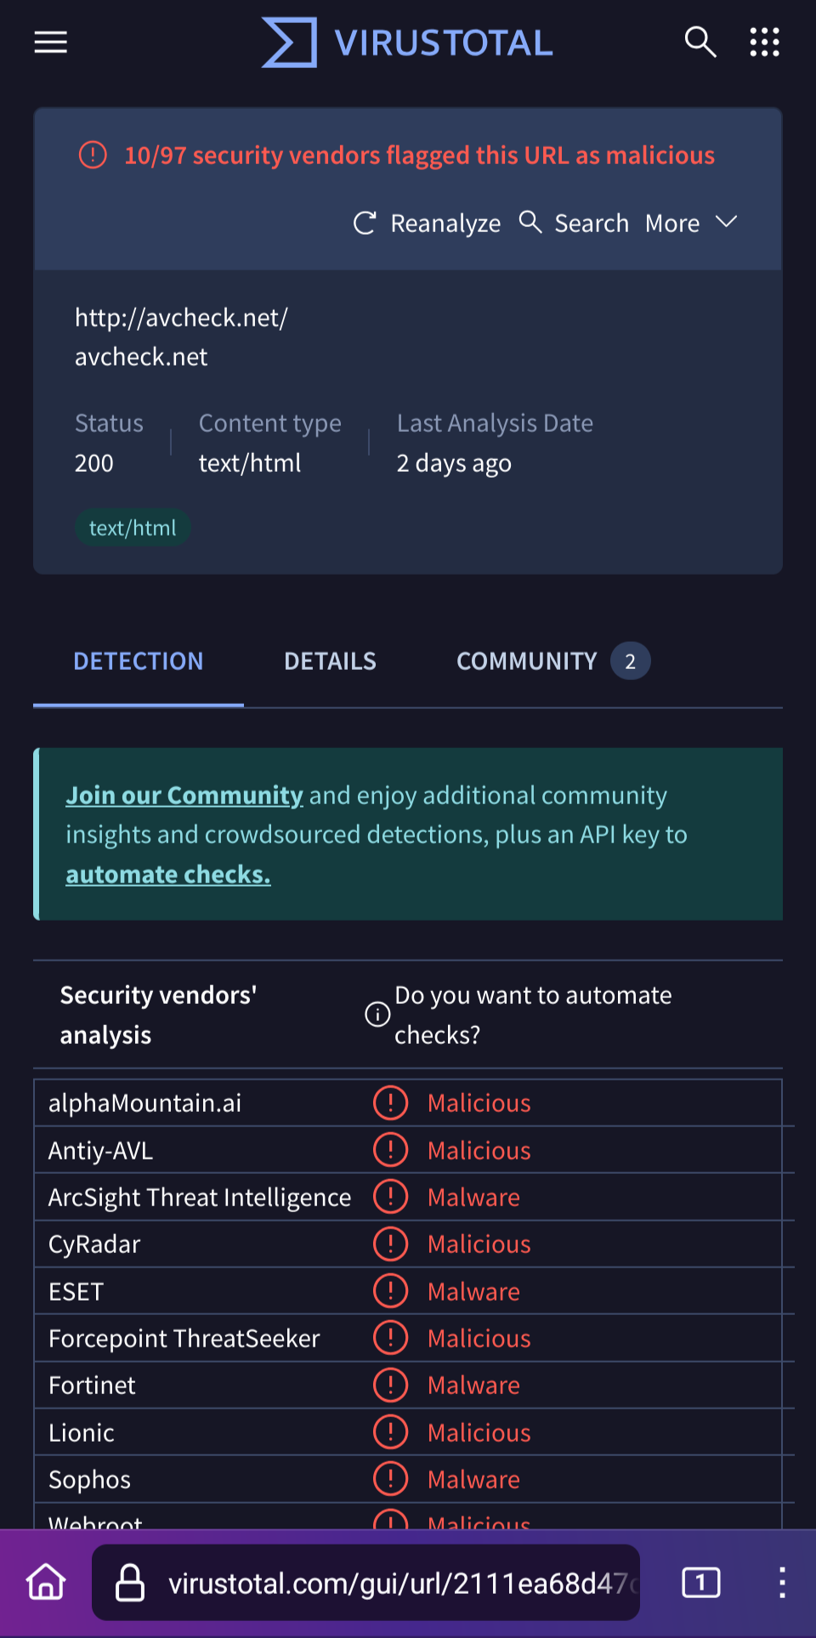The height and width of the screenshot is (1638, 816).
Task: Click the Do you want to automate checks text
Action: click(533, 1015)
